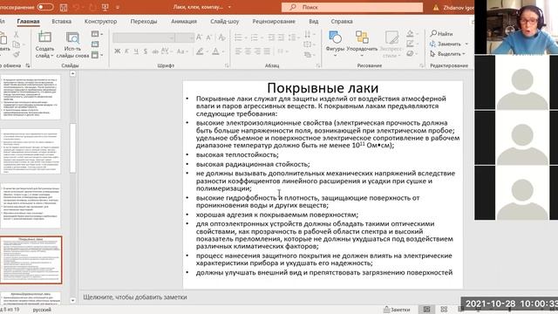Screen dimensions: 558x314
Task: Toggle the AutoSave (Автосохранение) switch
Action: 44,7
